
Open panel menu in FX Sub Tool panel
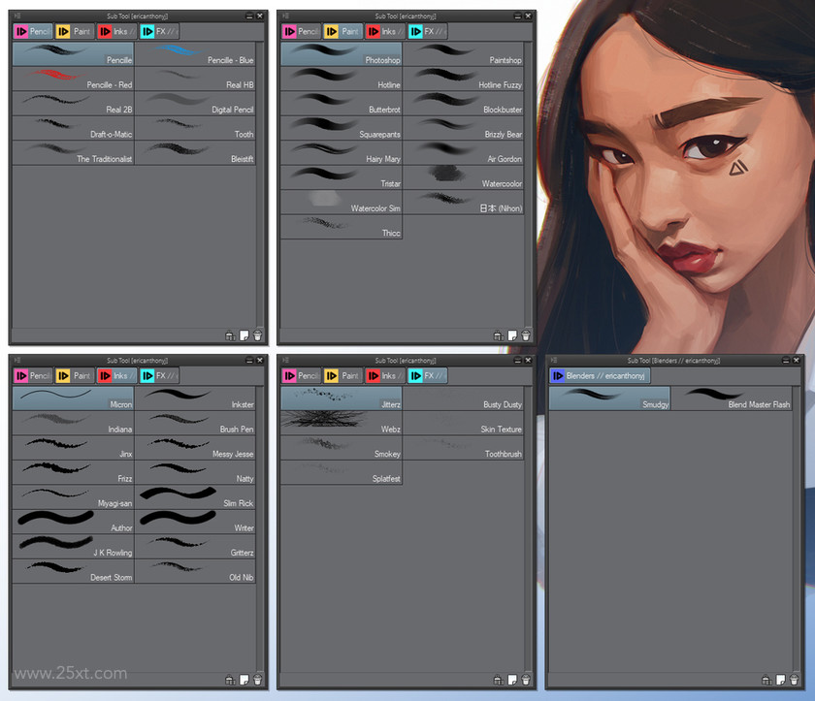[x=286, y=360]
